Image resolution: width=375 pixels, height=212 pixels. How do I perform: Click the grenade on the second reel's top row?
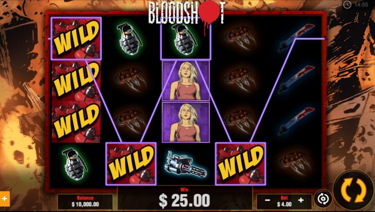(x=129, y=38)
